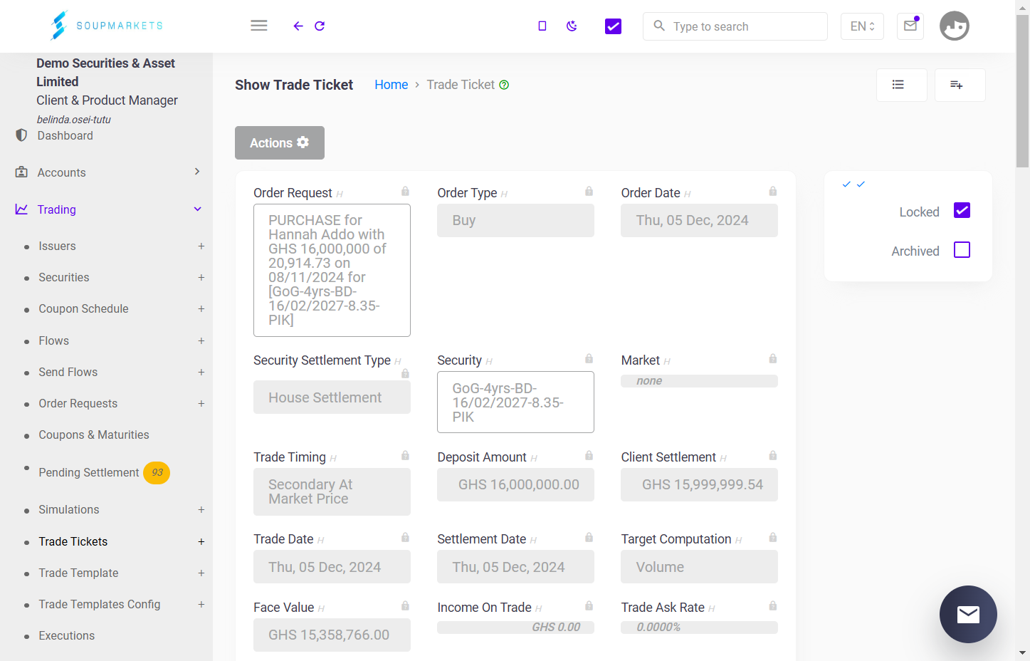Screen dimensions: 1030x661
Task: Click the lock icon beside Order Request
Action: point(405,191)
